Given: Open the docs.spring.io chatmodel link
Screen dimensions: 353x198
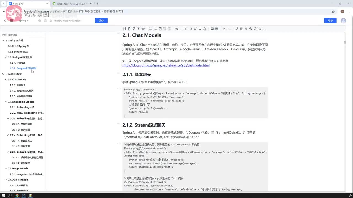Looking at the screenshot, I should point(166,65).
